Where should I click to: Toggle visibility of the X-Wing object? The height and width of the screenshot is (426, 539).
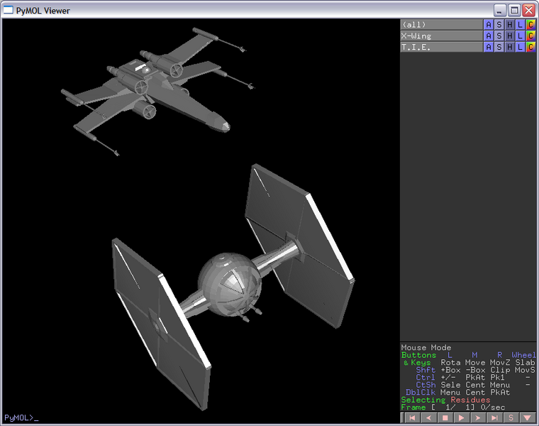[x=440, y=36]
